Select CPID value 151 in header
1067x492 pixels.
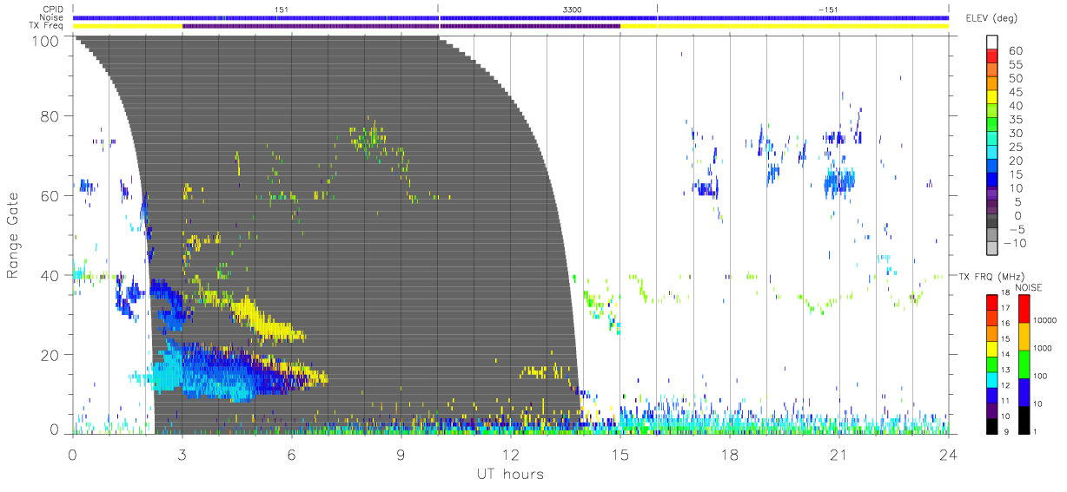(x=281, y=10)
